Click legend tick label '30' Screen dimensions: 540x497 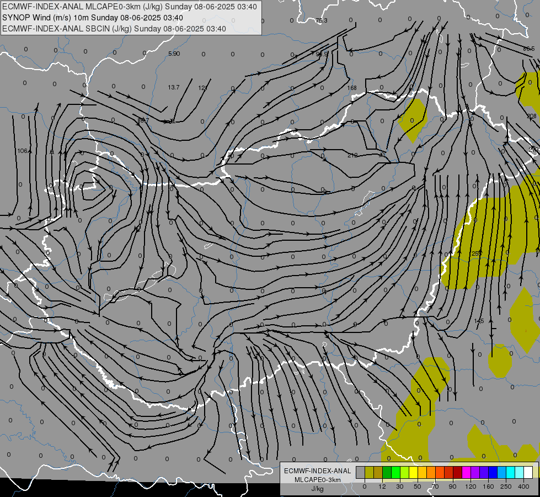(x=400, y=487)
